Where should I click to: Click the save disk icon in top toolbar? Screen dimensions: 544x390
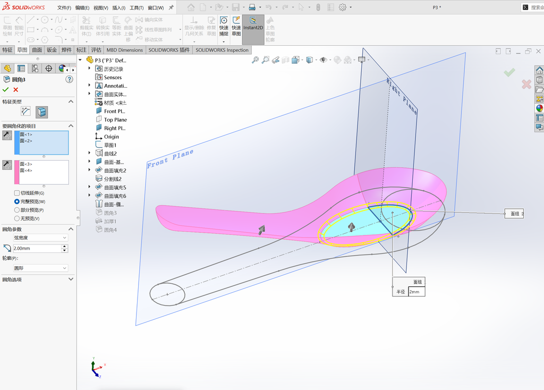[x=235, y=7]
